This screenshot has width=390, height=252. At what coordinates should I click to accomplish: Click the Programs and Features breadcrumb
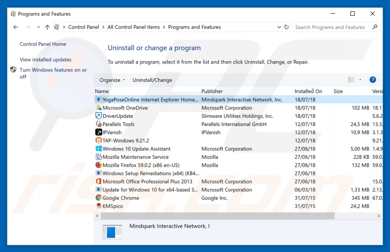194,27
